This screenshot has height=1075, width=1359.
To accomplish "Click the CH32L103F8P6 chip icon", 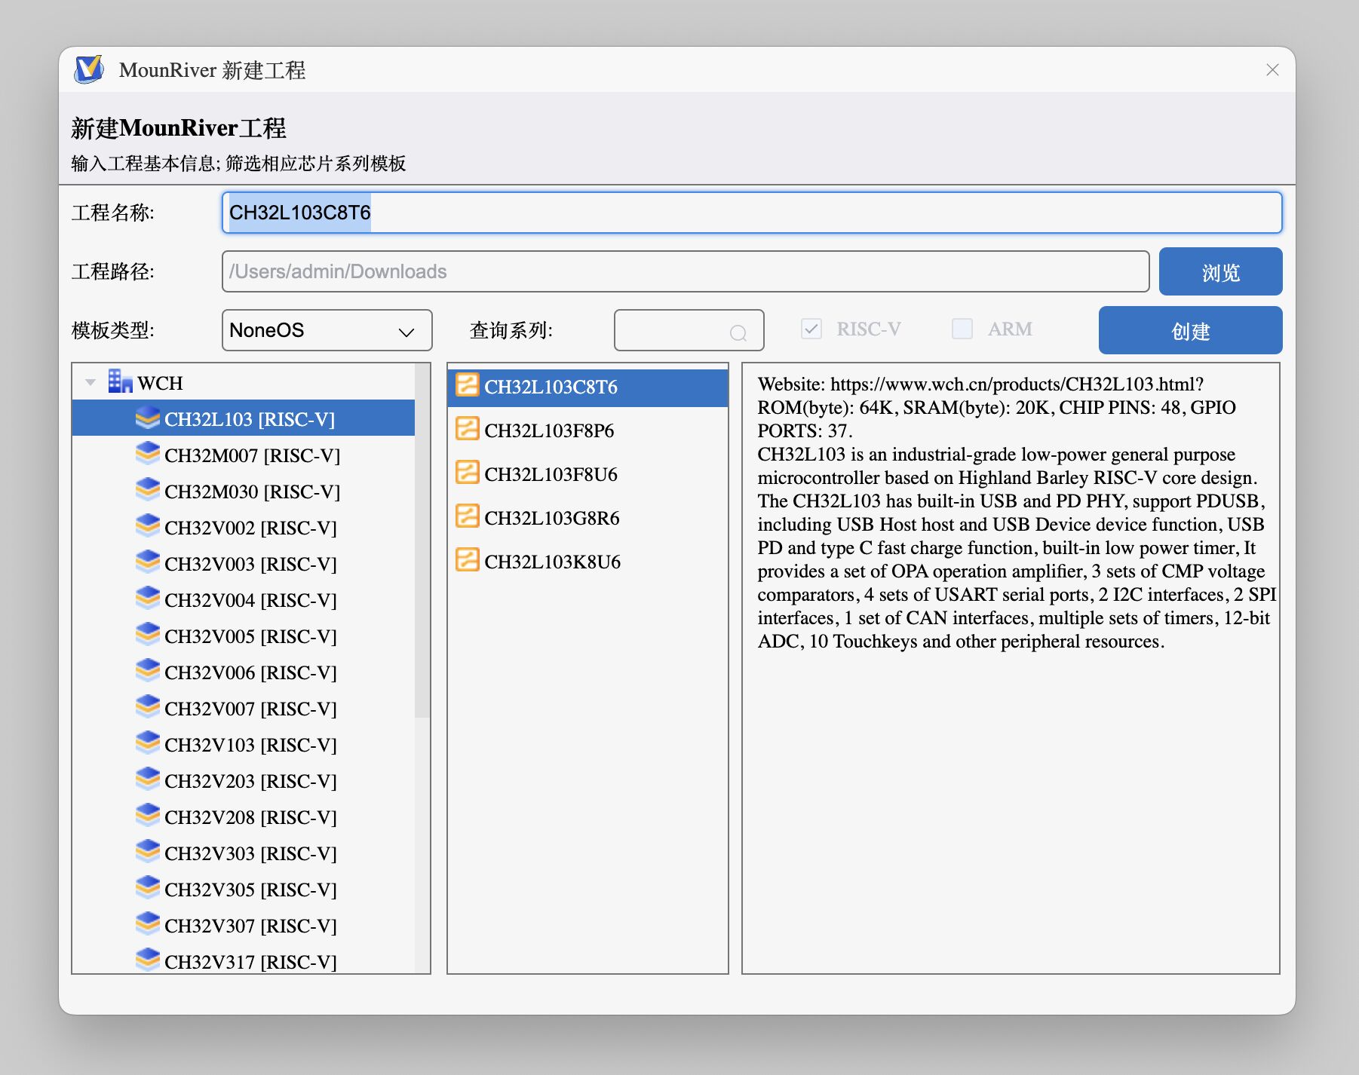I will pyautogui.click(x=467, y=429).
